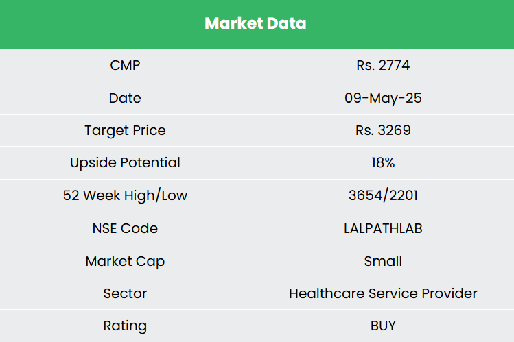Viewport: 514px width, 342px height.
Task: Select the Market Cap label
Action: click(125, 261)
